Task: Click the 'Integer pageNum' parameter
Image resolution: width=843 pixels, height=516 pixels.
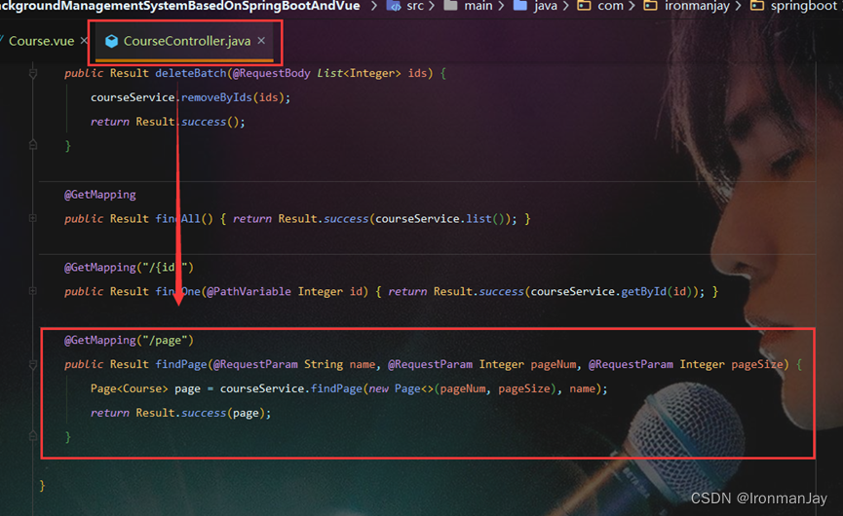Action: point(527,364)
